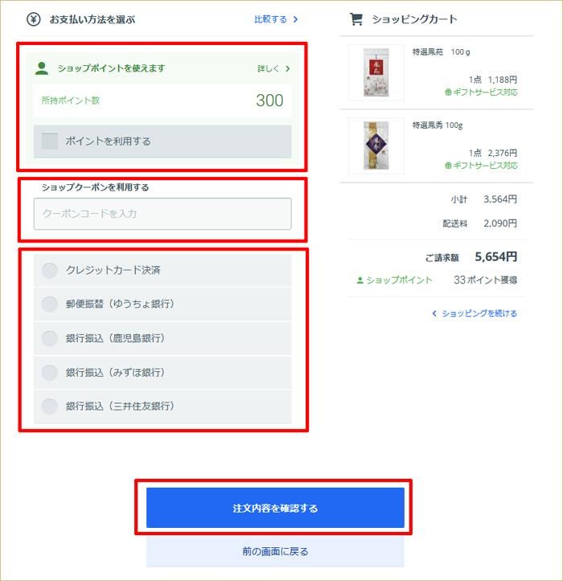Click gift service icon under 特選鳳秀
Image resolution: width=563 pixels, height=581 pixels.
(448, 166)
